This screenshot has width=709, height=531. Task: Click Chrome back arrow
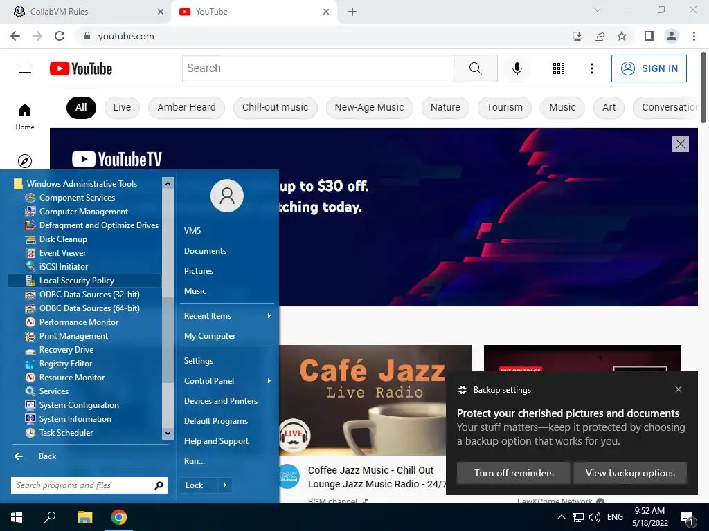point(15,36)
